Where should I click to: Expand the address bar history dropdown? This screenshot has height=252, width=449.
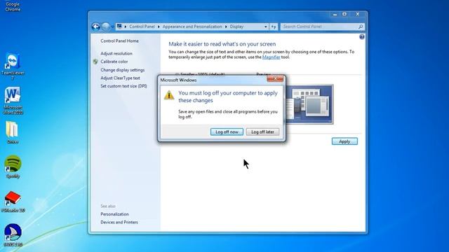(266, 27)
